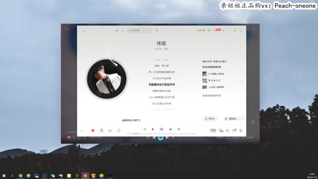This screenshot has height=179, width=318.
Task: Open messages with the 99+ badge
Action: coord(217,30)
